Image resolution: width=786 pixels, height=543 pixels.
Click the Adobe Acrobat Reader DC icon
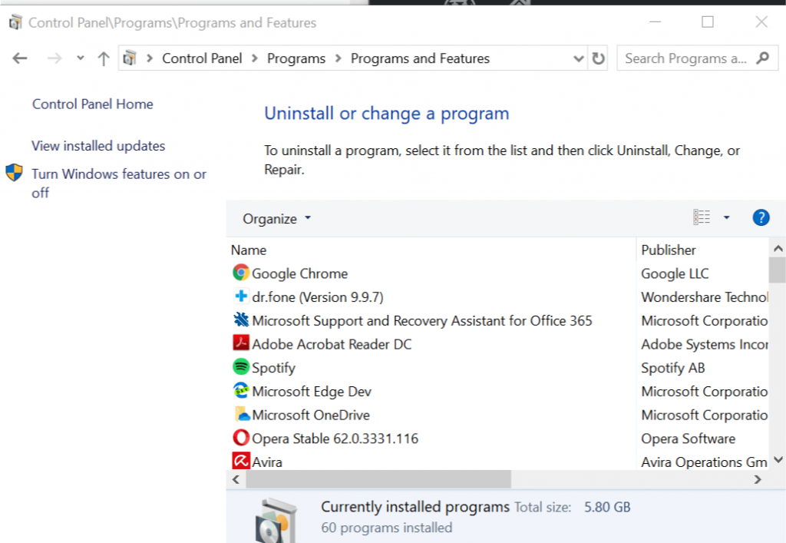(241, 343)
